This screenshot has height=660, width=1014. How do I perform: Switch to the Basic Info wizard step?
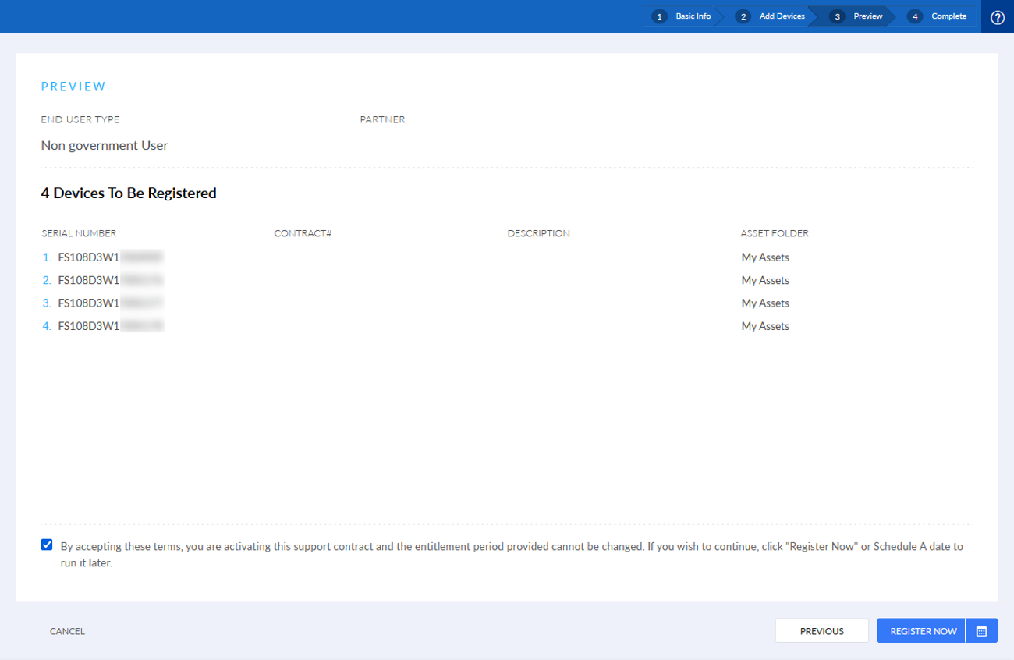[x=693, y=16]
